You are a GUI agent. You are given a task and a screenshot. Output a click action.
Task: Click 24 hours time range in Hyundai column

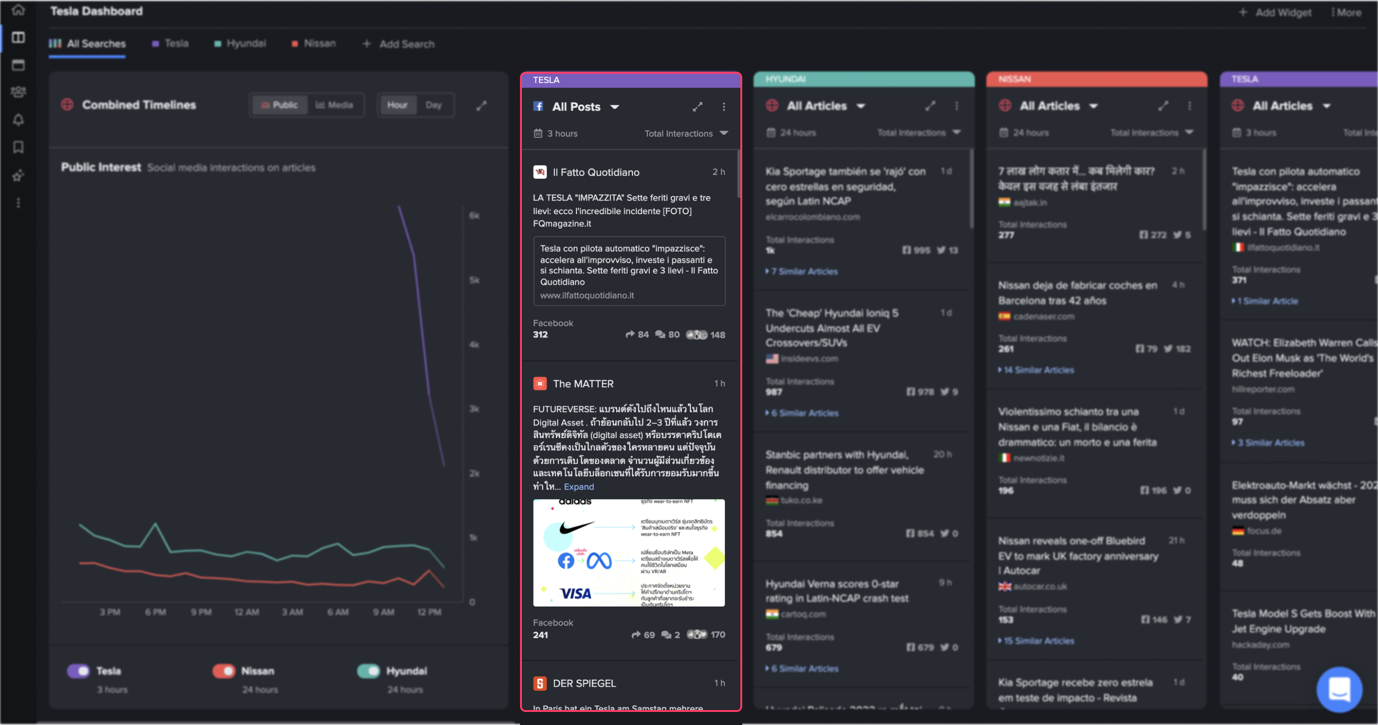(791, 132)
